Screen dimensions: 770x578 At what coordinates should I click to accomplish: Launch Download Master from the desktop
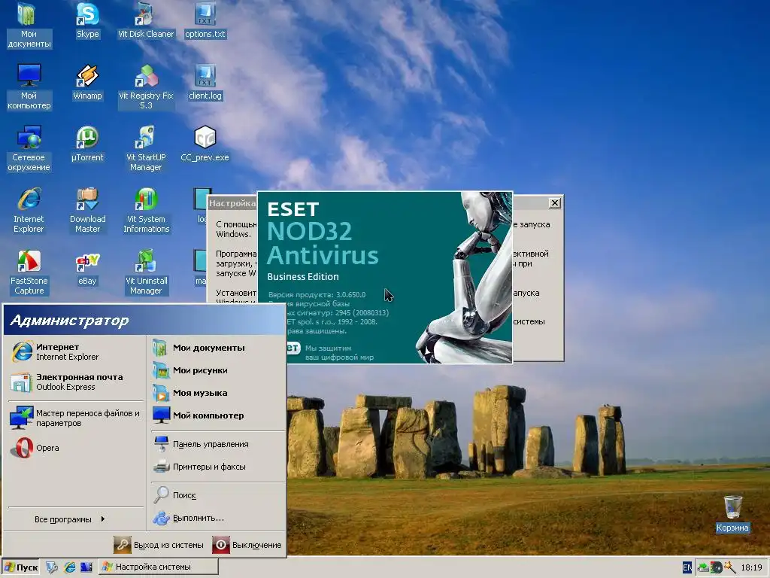pyautogui.click(x=87, y=211)
